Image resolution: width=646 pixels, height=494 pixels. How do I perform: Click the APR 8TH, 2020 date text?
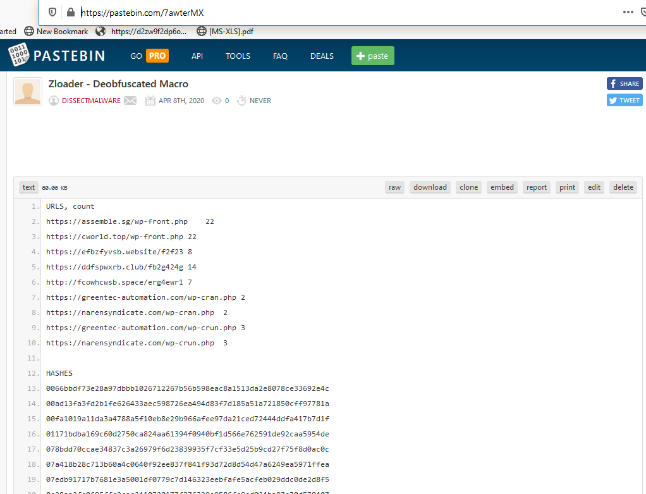[181, 101]
